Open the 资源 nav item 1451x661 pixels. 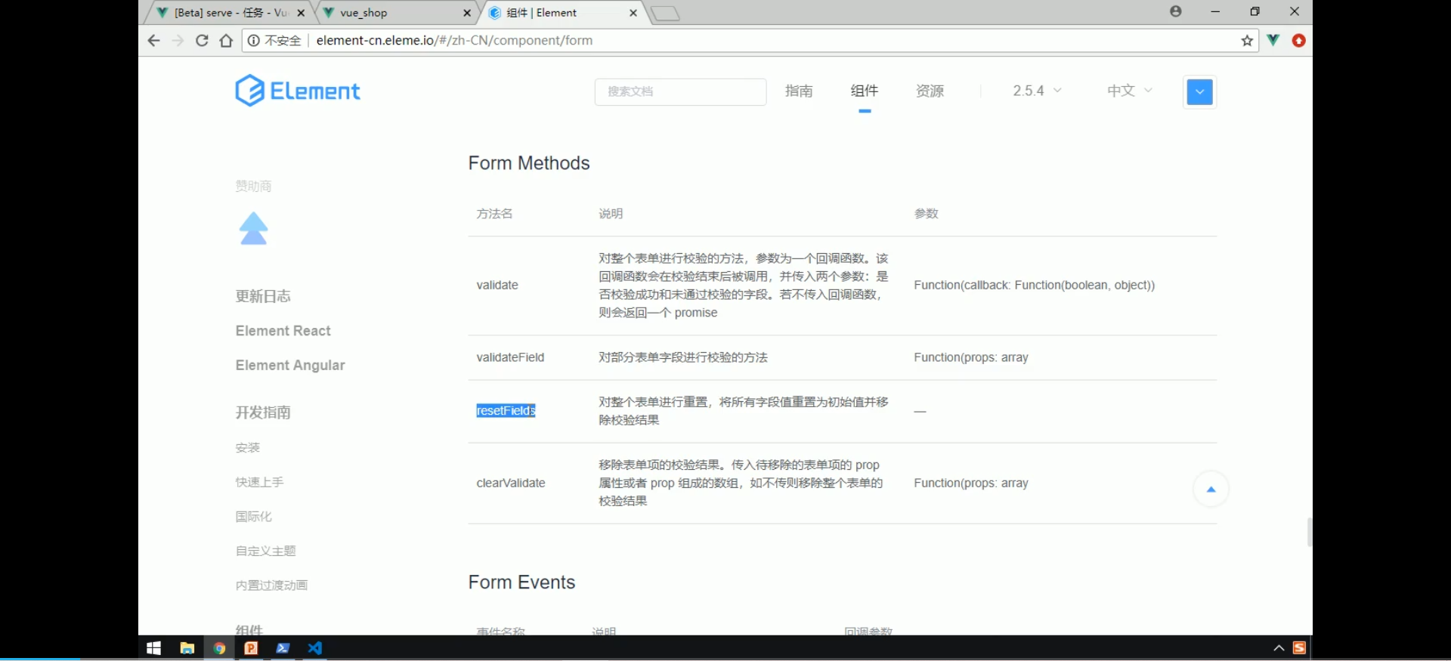click(x=930, y=91)
